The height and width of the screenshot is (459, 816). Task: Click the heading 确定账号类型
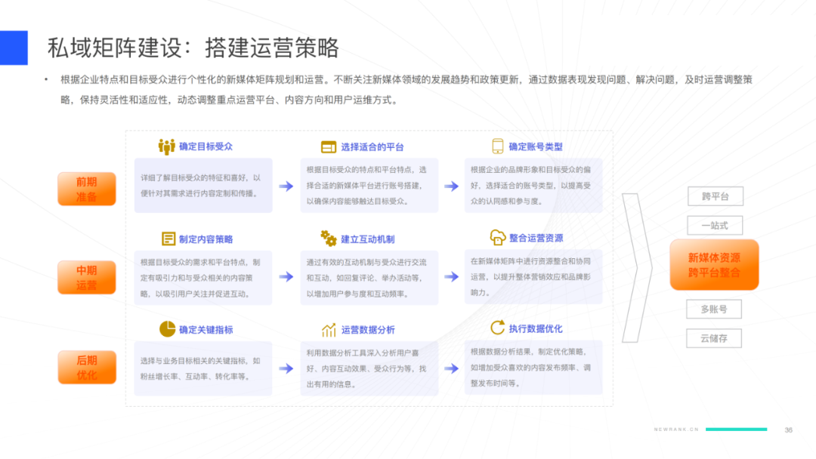pyautogui.click(x=536, y=146)
